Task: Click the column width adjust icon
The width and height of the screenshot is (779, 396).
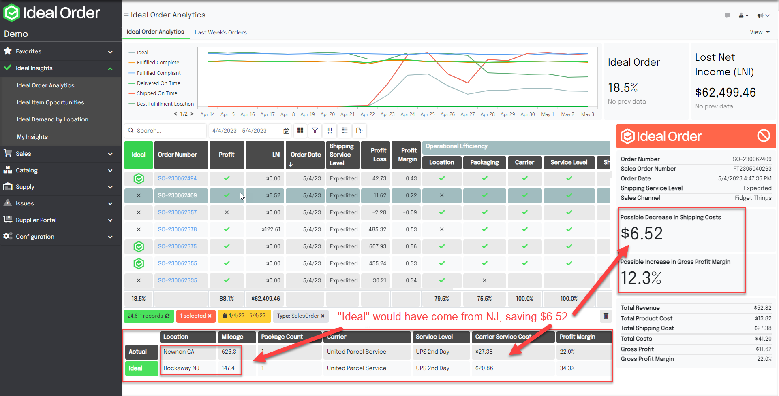Action: tap(330, 131)
